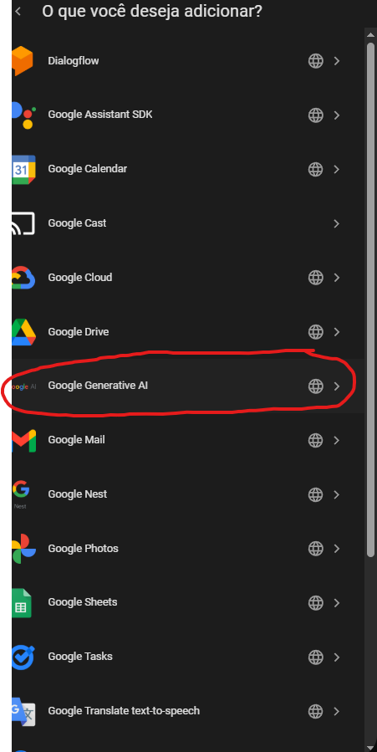The image size is (377, 752).
Task: Click the vertical scrollbar thumb
Action: (370, 299)
